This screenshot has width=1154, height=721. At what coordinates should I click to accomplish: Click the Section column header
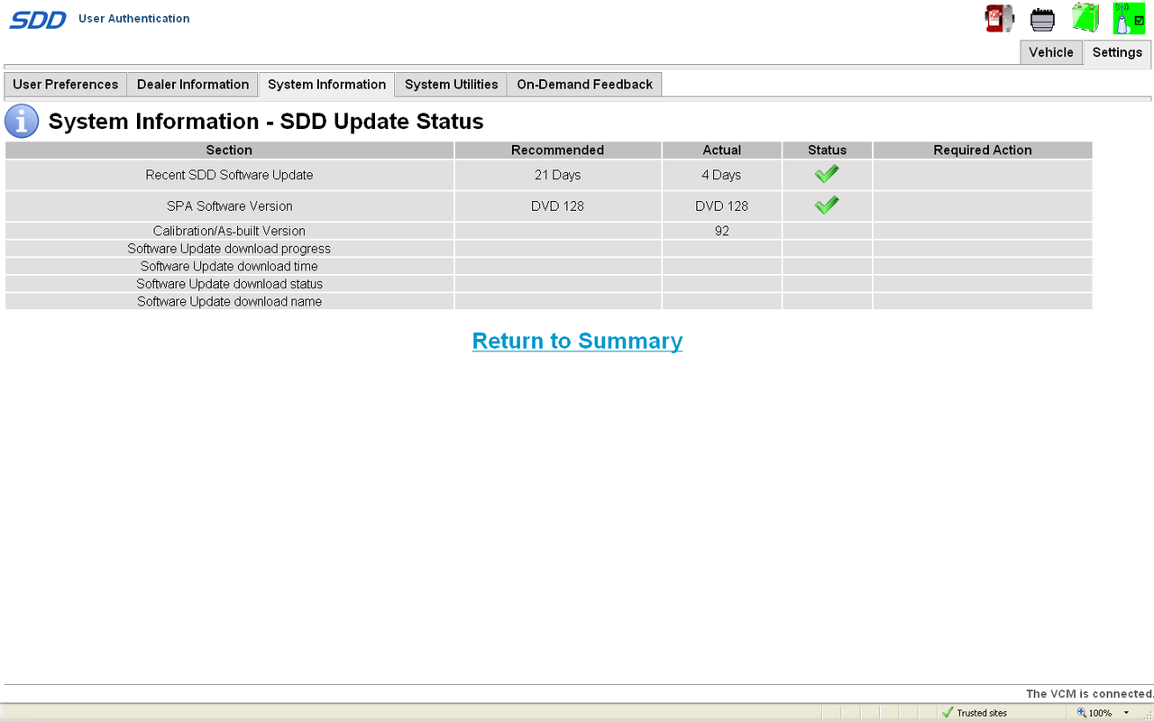229,150
